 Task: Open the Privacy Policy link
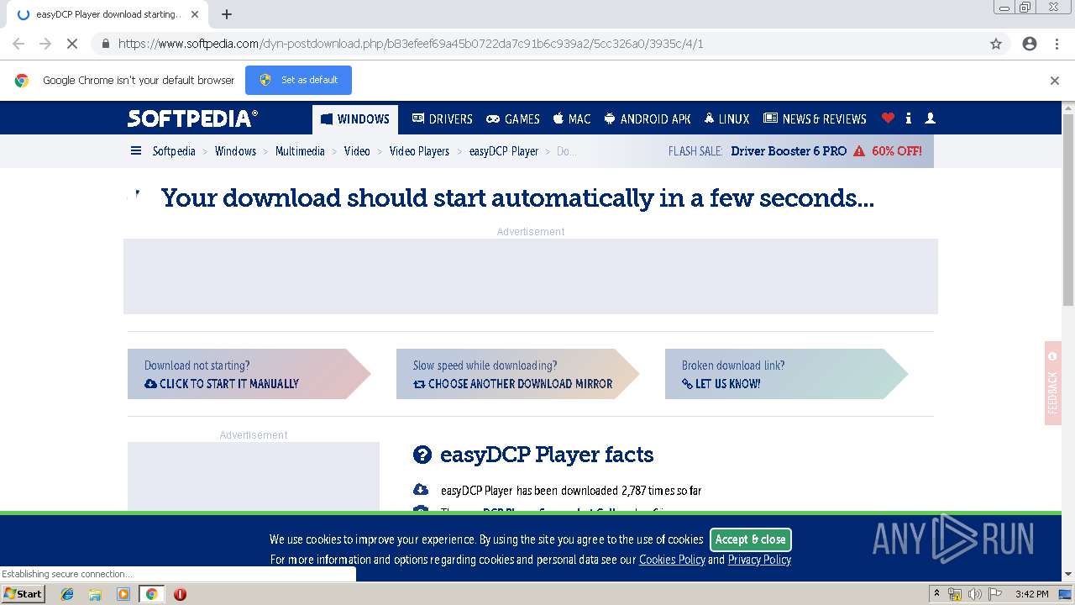[x=759, y=560]
